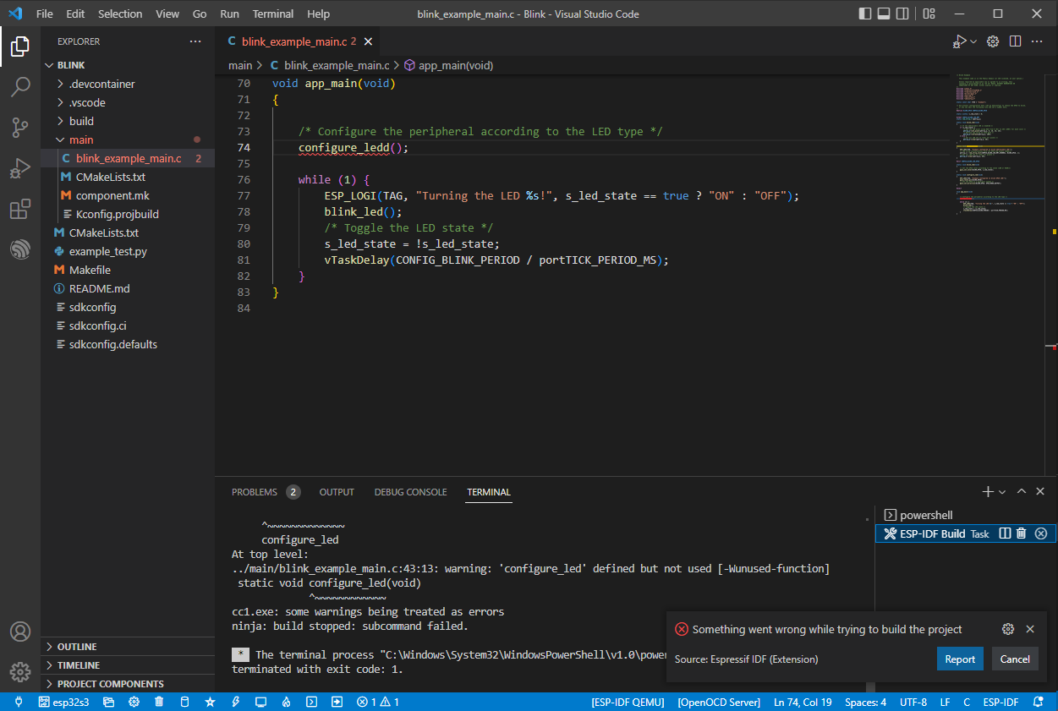The height and width of the screenshot is (711, 1058).
Task: Close the blink_example_main.c editor tab
Action: (x=368, y=41)
